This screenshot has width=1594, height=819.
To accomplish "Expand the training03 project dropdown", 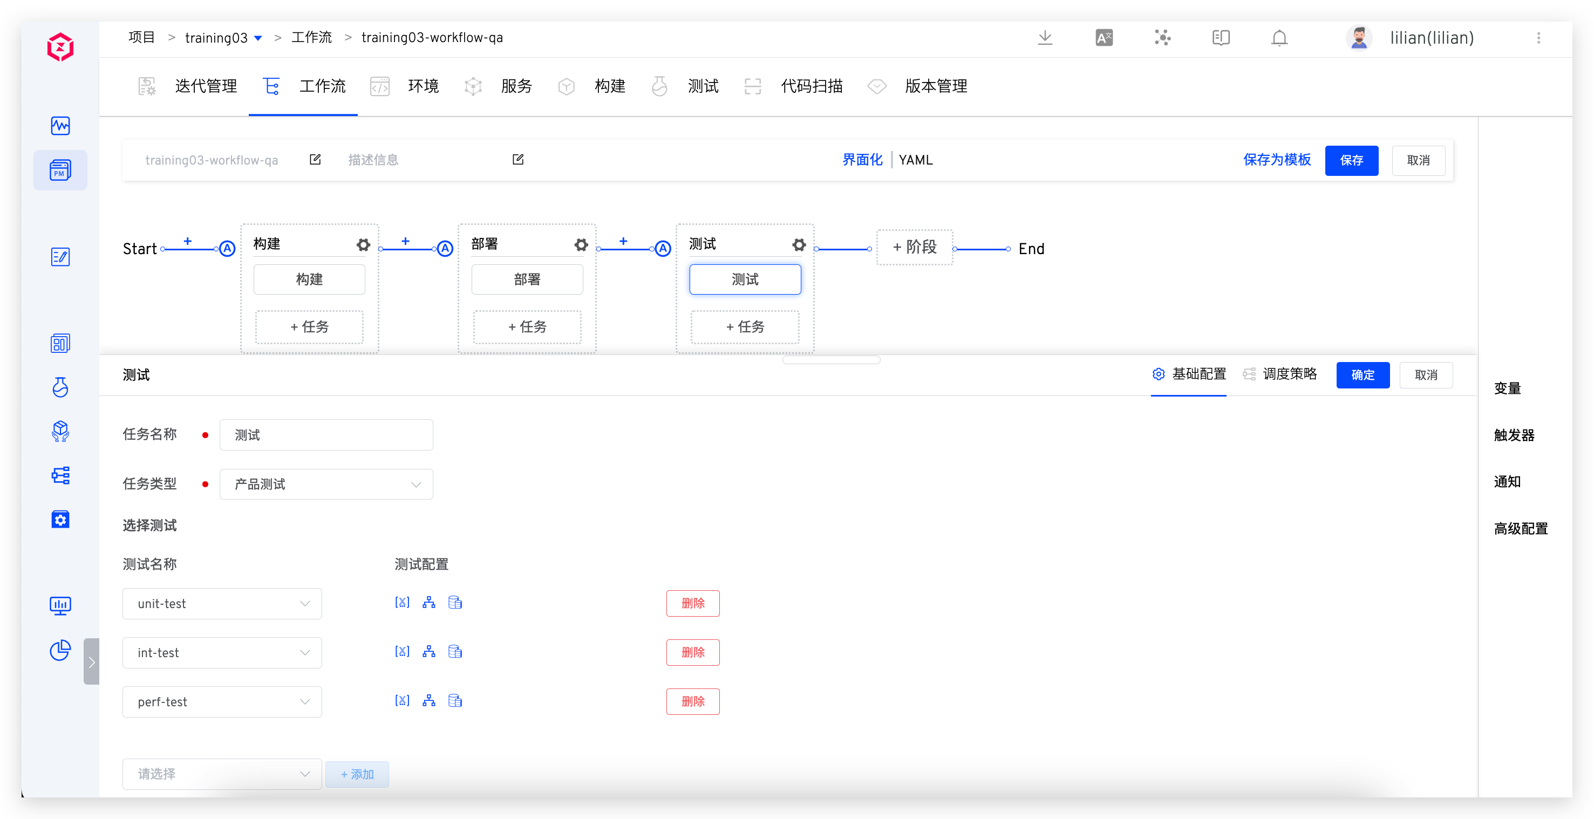I will pos(258,38).
